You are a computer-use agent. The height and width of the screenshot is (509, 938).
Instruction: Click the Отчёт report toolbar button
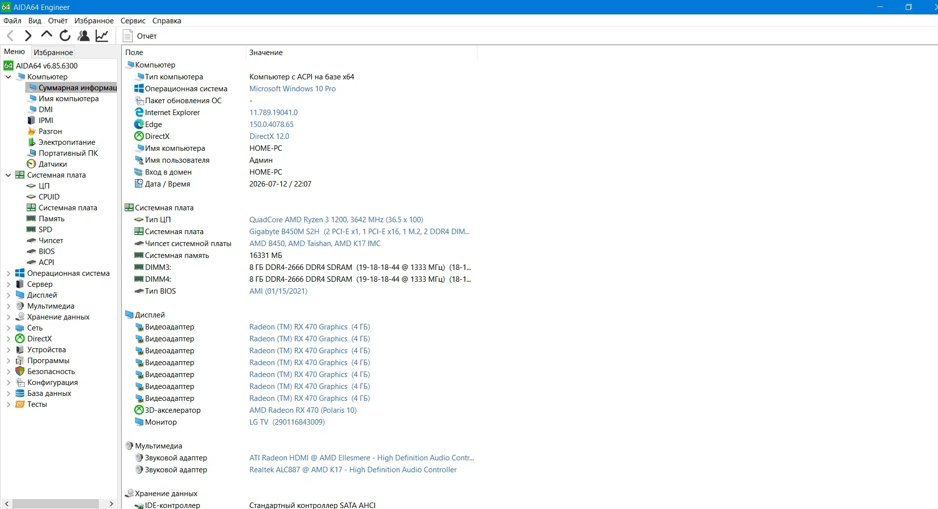140,36
